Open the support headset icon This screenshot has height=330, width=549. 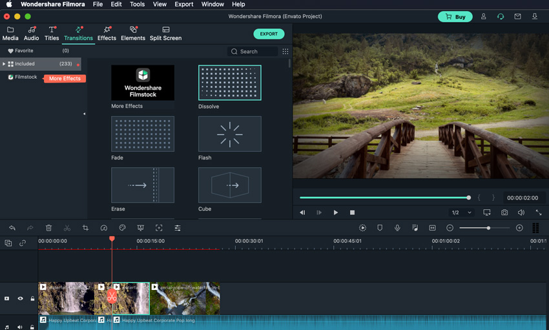(x=501, y=16)
